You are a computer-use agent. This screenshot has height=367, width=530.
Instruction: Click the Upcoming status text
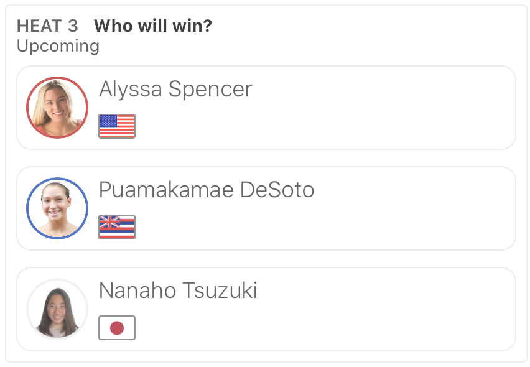(x=58, y=46)
